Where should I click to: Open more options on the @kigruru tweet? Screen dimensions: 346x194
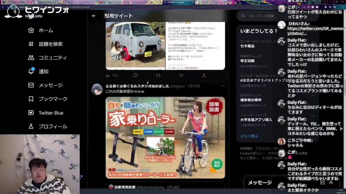[223, 86]
